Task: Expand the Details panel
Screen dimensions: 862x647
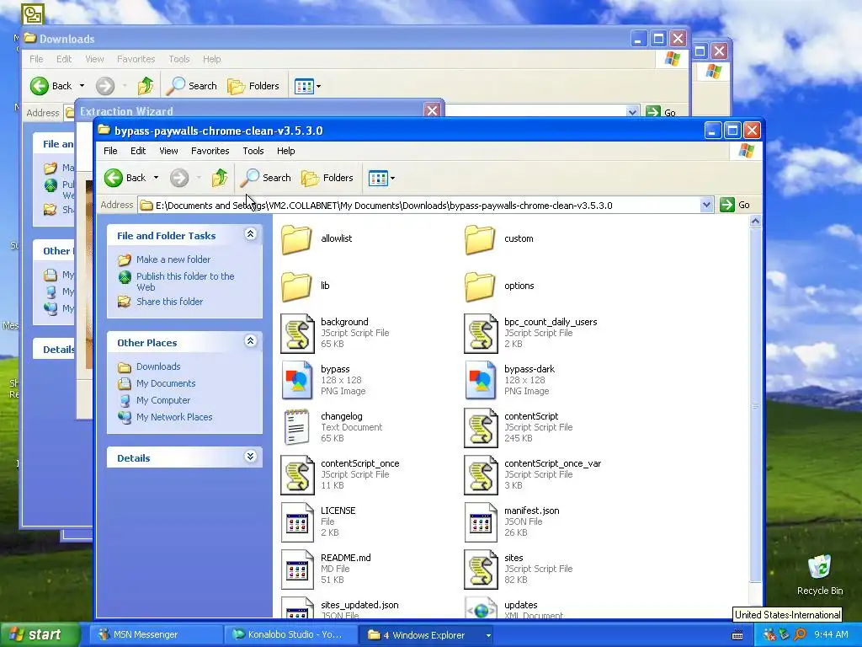Action: [x=250, y=457]
